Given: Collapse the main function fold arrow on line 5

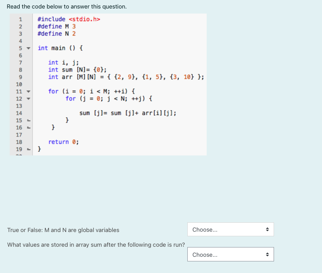Looking at the screenshot, I should [28, 48].
